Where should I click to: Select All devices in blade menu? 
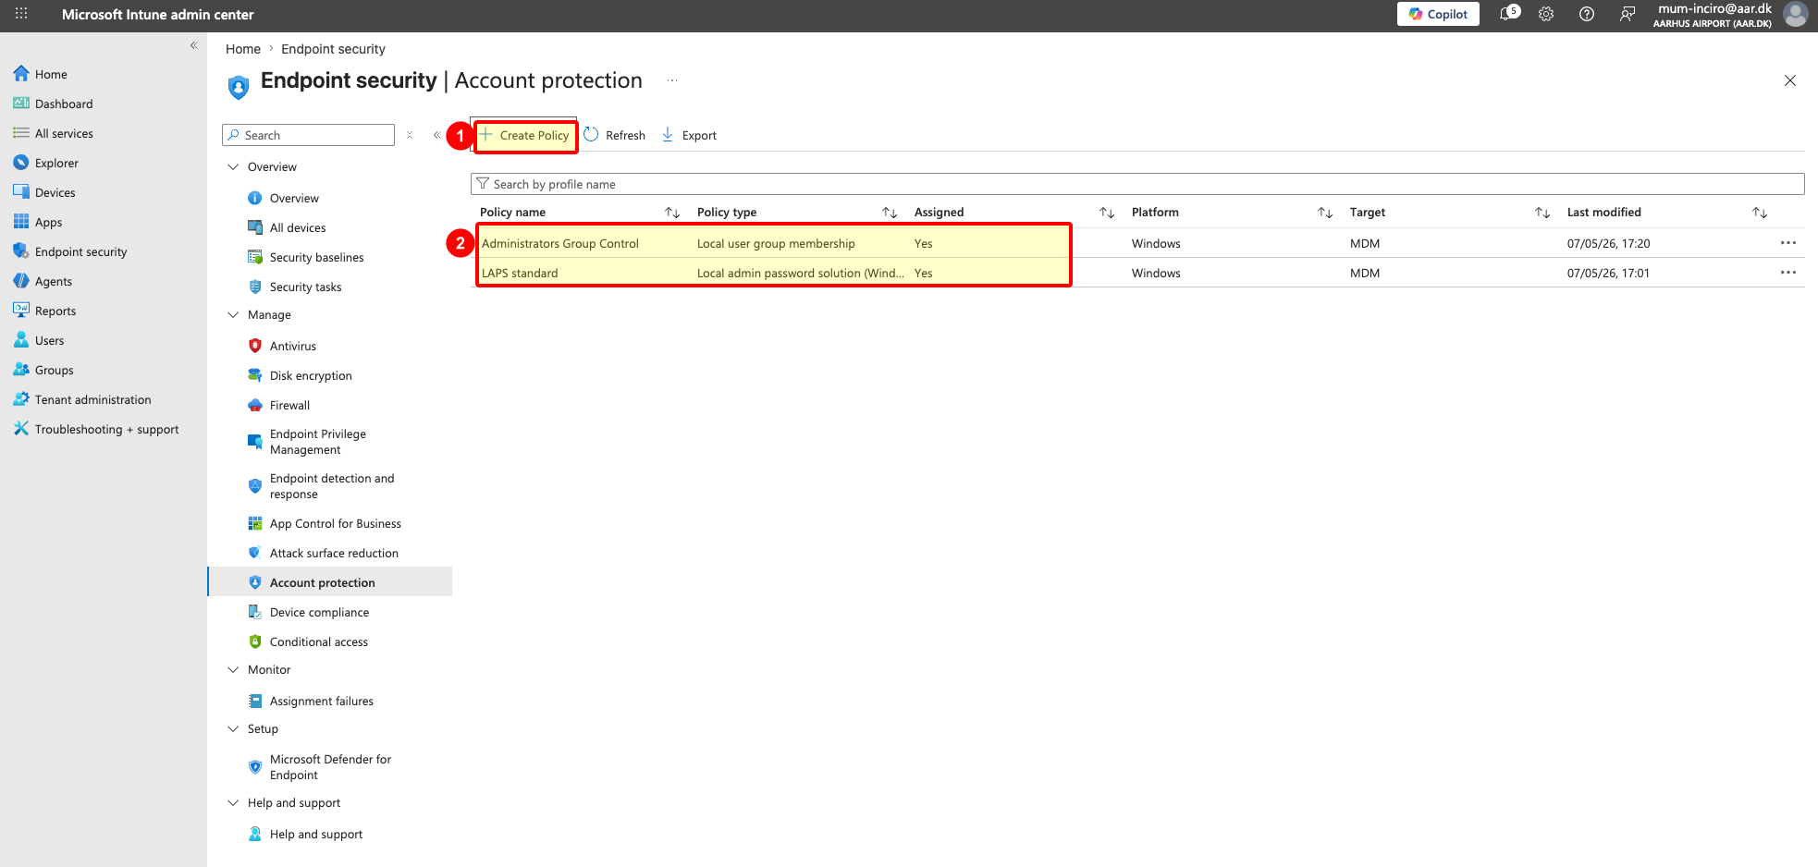pos(298,227)
